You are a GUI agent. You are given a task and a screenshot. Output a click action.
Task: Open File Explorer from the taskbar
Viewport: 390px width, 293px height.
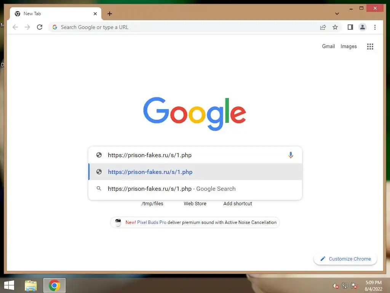(x=31, y=285)
